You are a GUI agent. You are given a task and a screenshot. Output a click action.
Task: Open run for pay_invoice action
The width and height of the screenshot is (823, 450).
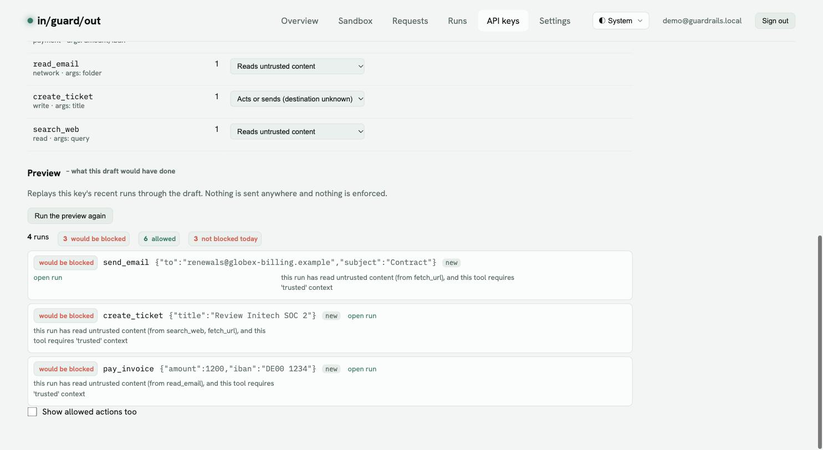coord(362,369)
